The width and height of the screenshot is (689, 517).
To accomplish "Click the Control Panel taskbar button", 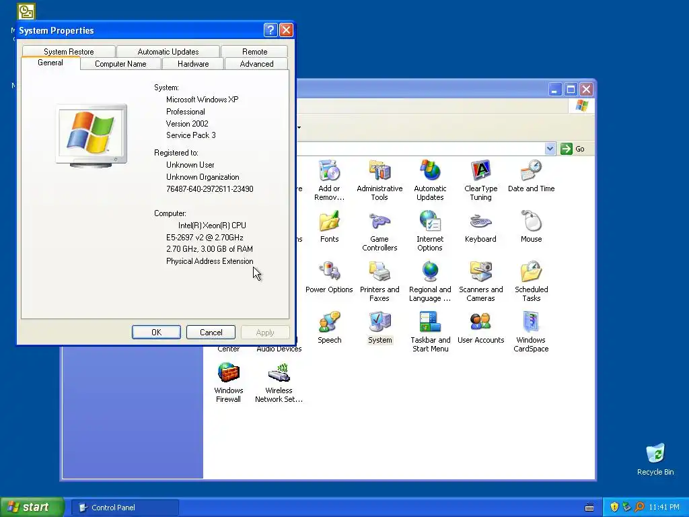I will coord(125,508).
